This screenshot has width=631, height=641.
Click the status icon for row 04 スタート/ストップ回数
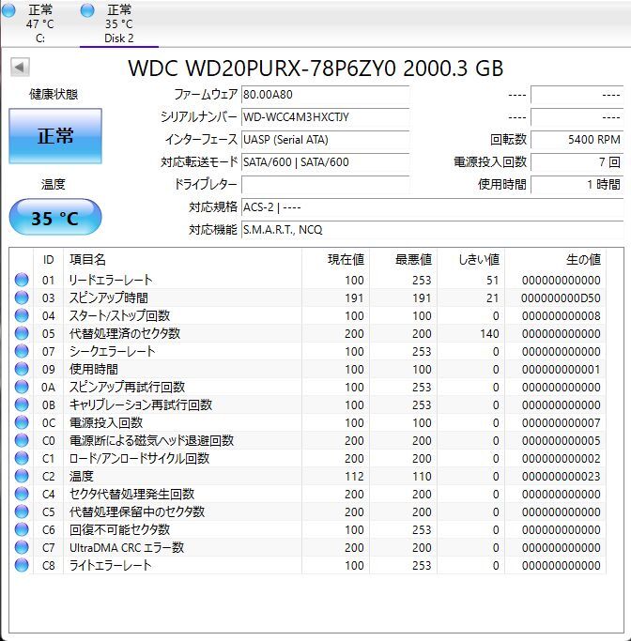22,315
